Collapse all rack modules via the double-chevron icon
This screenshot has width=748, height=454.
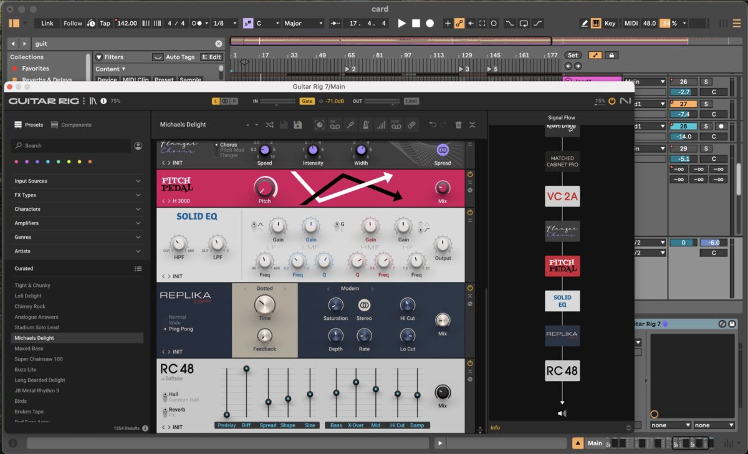(x=472, y=125)
